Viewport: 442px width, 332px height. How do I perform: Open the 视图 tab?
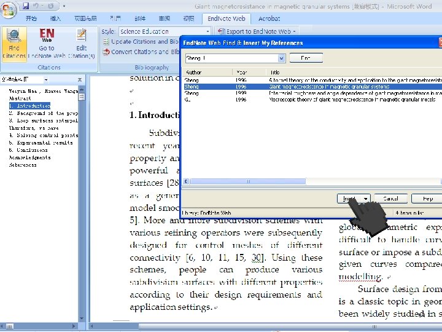coord(188,18)
